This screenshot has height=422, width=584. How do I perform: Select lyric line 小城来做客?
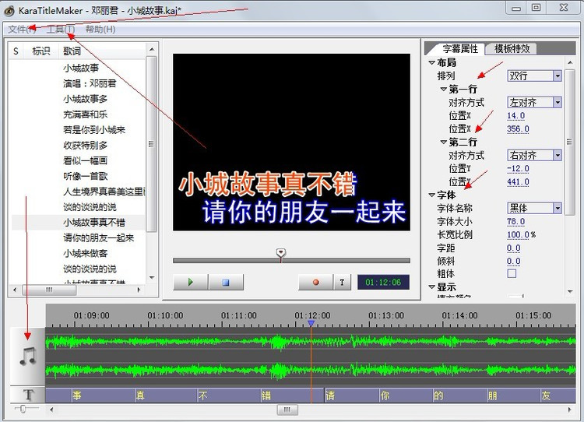pyautogui.click(x=86, y=254)
